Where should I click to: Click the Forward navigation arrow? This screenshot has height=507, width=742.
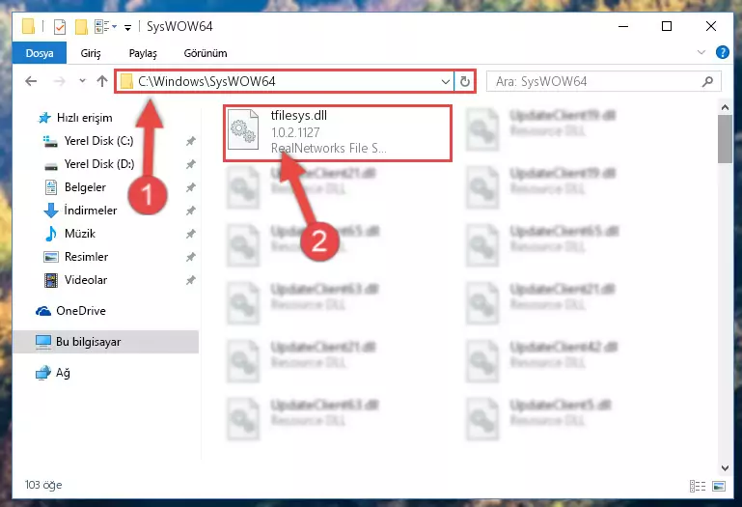(59, 81)
